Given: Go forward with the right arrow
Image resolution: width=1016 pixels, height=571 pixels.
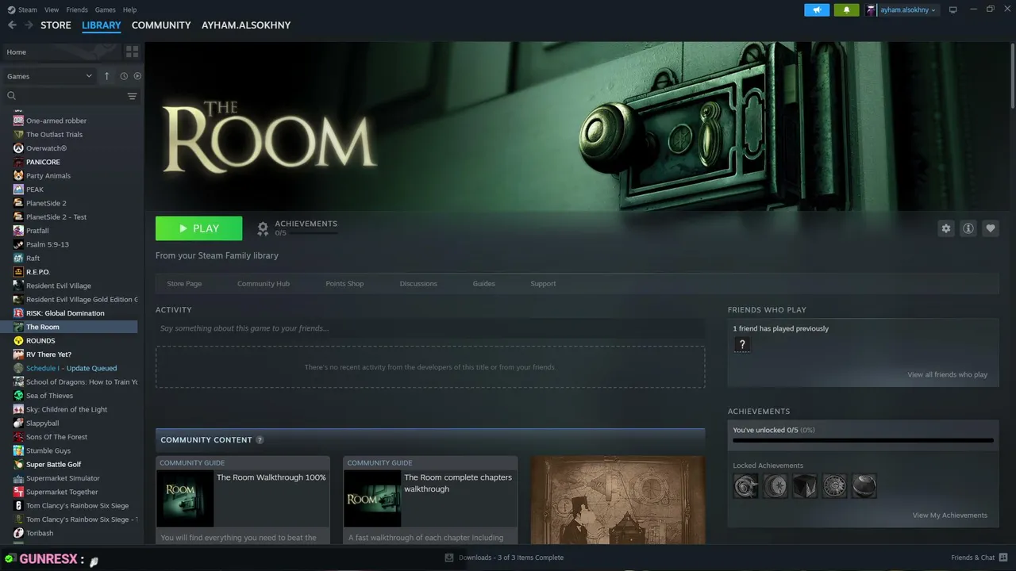Looking at the screenshot, I should pos(29,25).
